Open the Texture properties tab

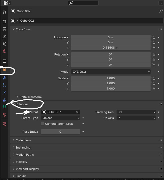(x=4, y=124)
